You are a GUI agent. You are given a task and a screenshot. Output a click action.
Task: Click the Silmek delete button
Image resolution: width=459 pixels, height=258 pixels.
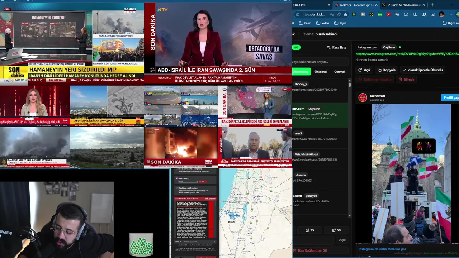pos(406,80)
